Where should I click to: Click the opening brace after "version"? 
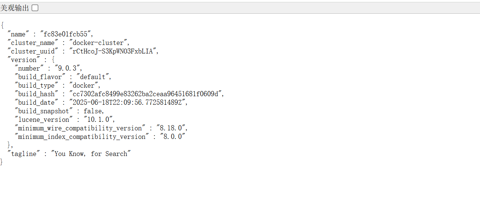pos(53,60)
